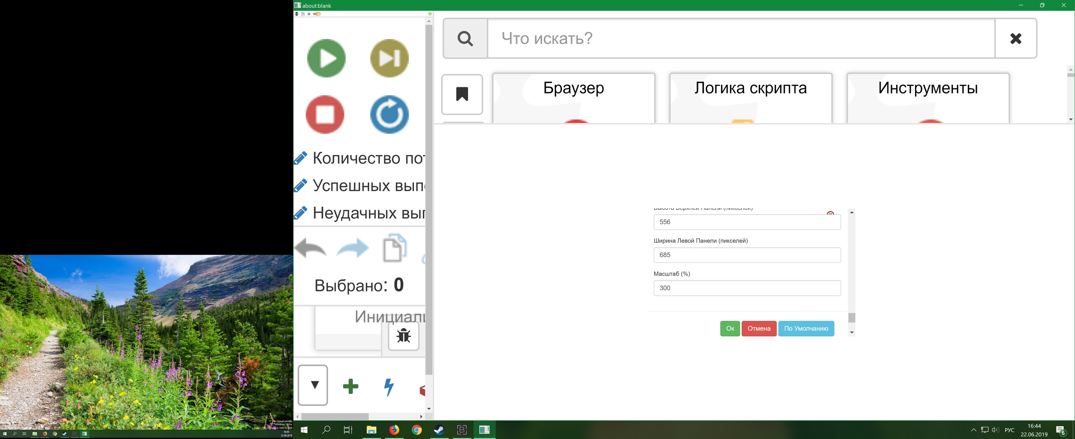Edit Количество потоков with pencil icon

point(300,158)
